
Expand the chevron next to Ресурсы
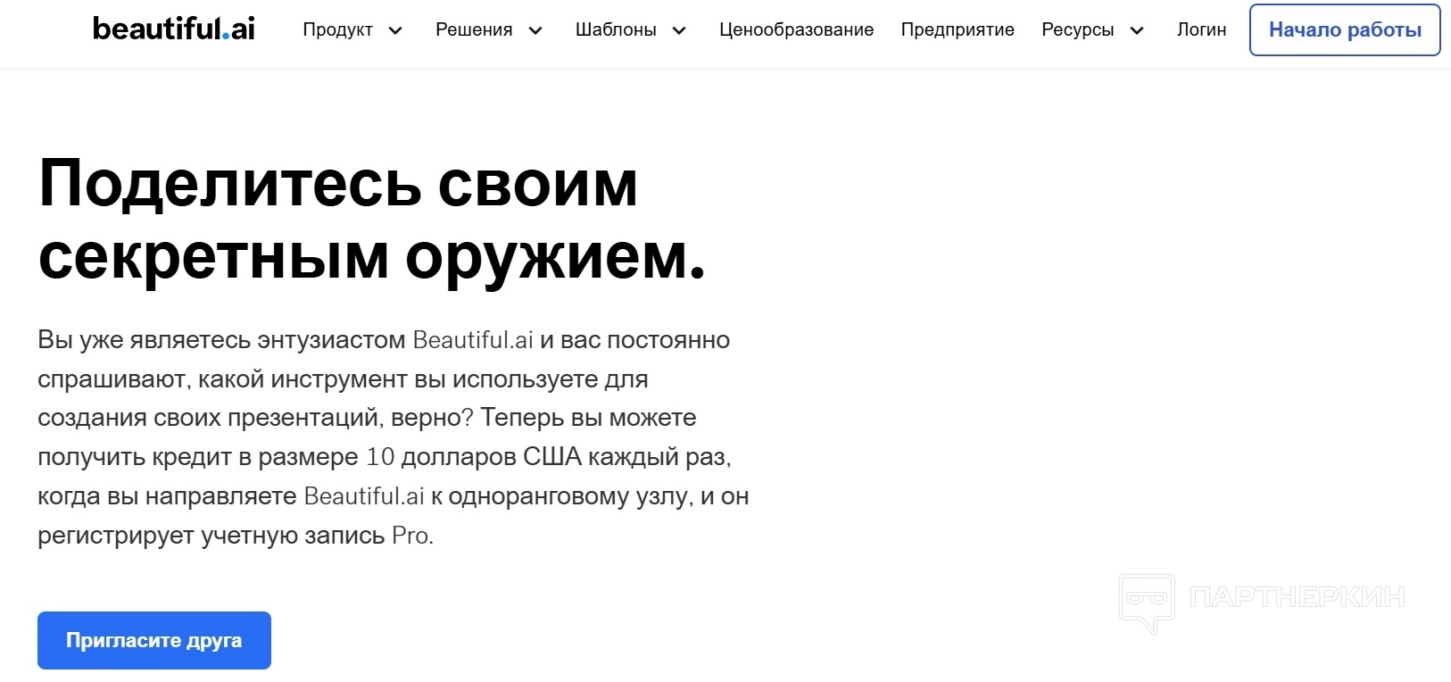1137,30
